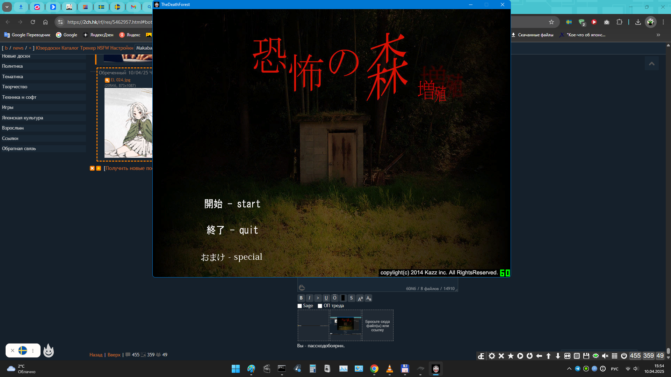Click the Dollchan hatched mask-images icon
The width and height of the screenshot is (671, 377).
pos(577,356)
